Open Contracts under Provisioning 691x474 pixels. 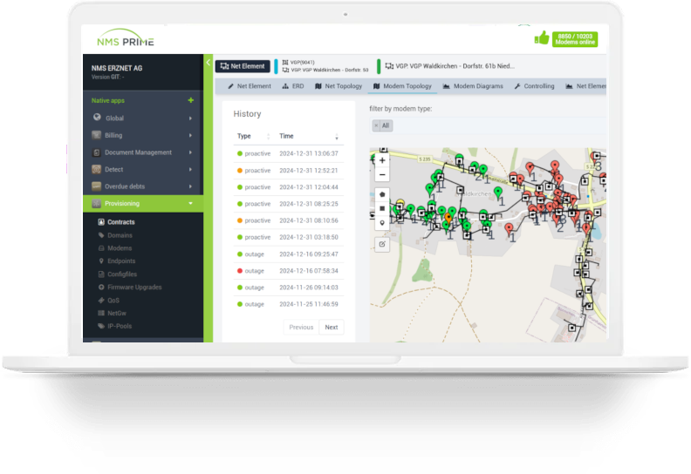(x=116, y=222)
